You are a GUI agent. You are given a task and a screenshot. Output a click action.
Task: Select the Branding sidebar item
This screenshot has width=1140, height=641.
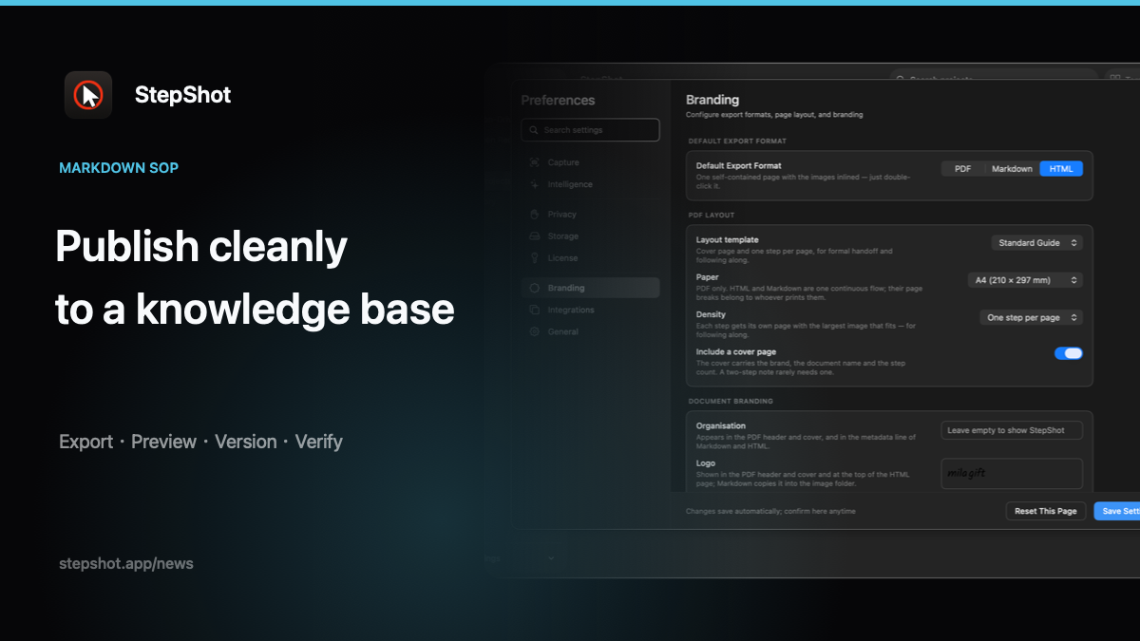pos(590,288)
